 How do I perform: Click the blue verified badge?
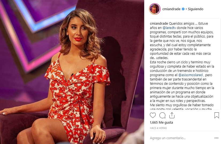point(183,9)
